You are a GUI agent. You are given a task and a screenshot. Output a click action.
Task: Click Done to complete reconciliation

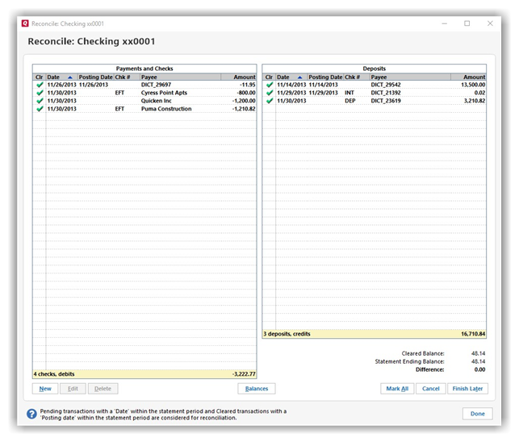pos(477,414)
